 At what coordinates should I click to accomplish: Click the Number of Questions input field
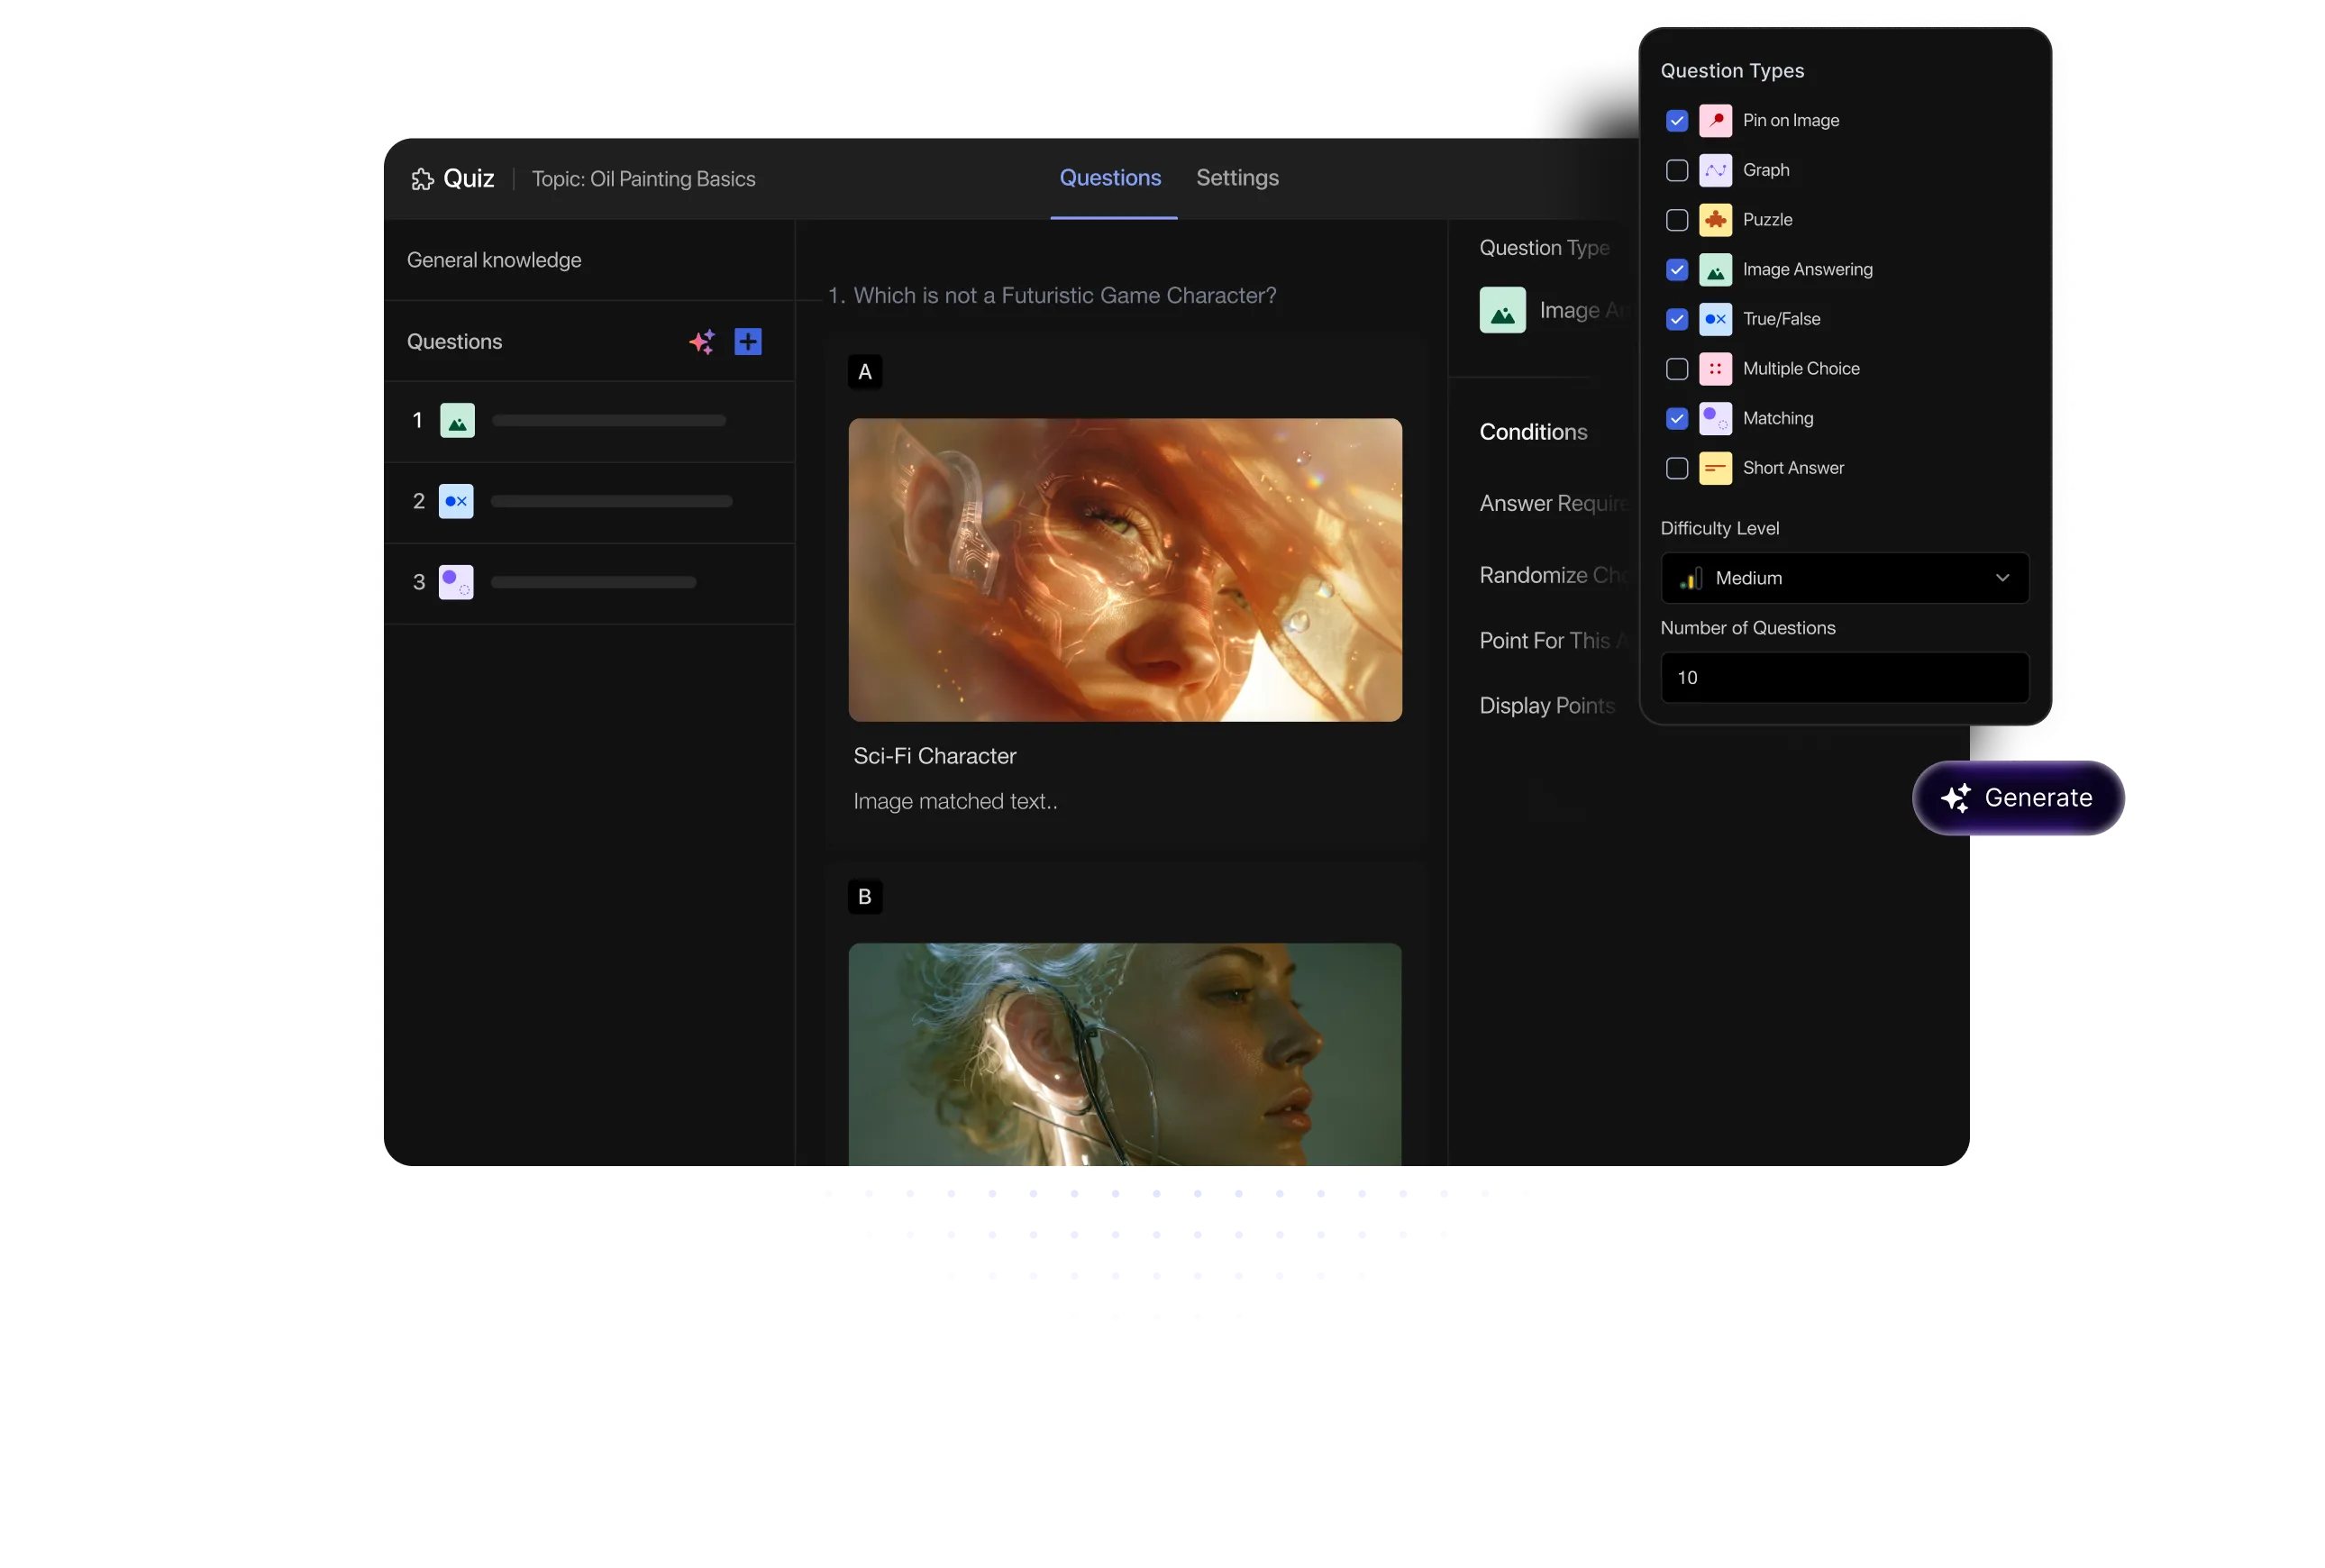(1844, 678)
